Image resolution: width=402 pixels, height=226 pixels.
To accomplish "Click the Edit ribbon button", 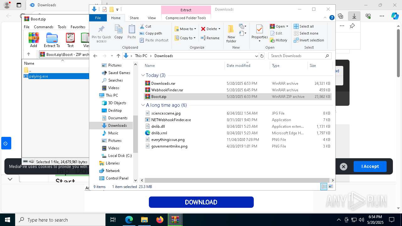I will click(276, 33).
